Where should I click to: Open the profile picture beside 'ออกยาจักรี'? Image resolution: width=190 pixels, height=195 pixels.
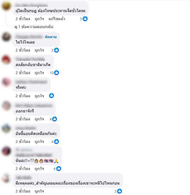[x=6, y=105]
